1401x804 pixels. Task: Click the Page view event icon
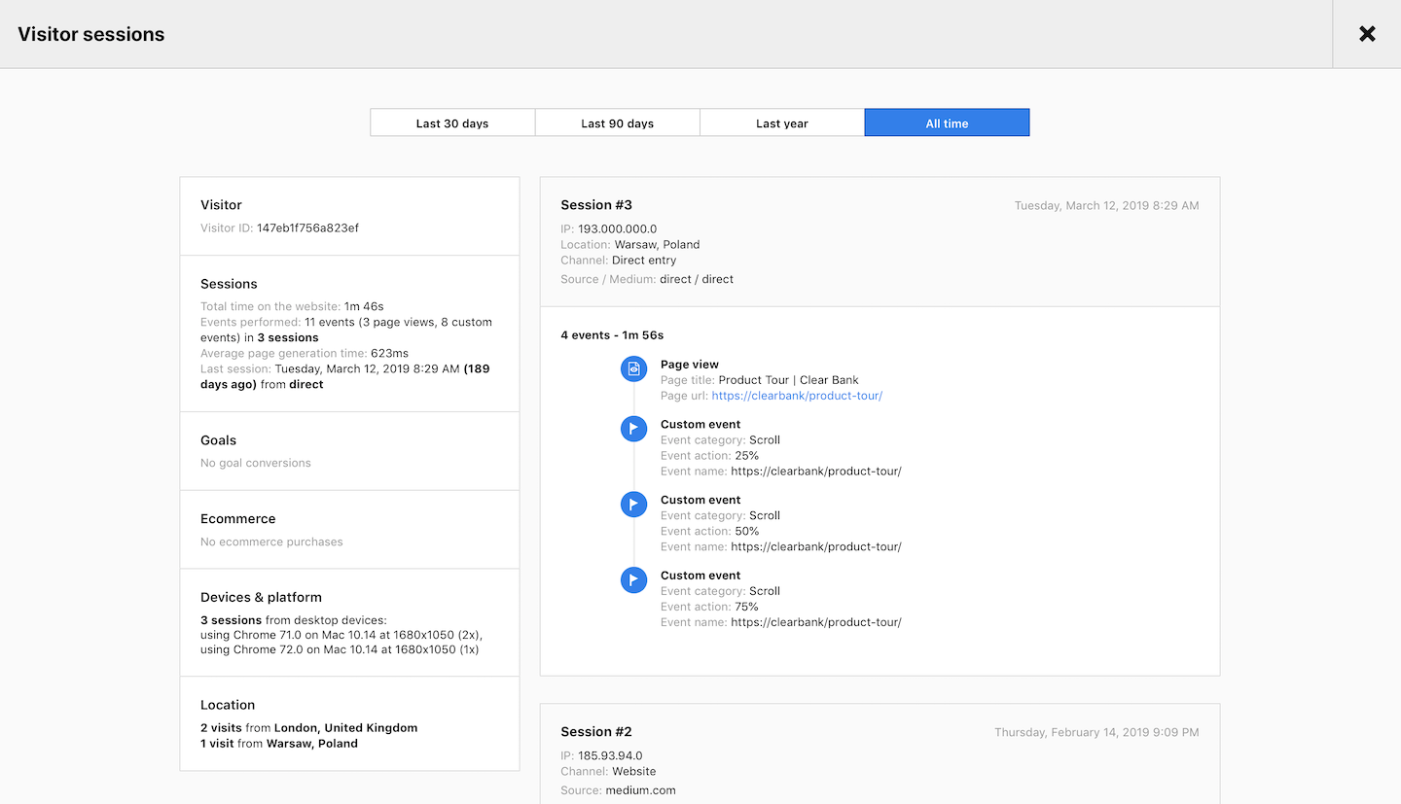pos(633,368)
